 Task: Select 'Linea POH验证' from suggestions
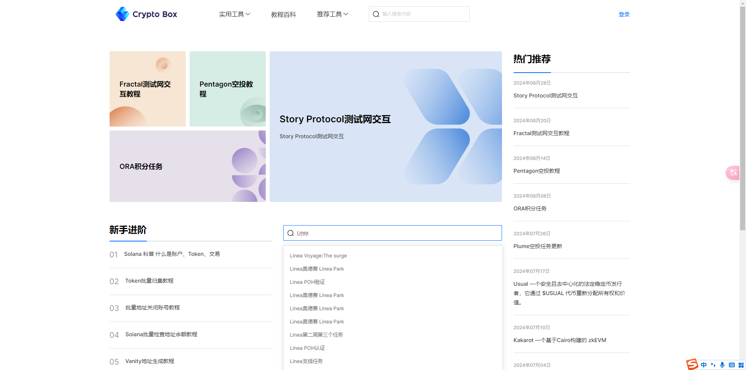click(307, 282)
